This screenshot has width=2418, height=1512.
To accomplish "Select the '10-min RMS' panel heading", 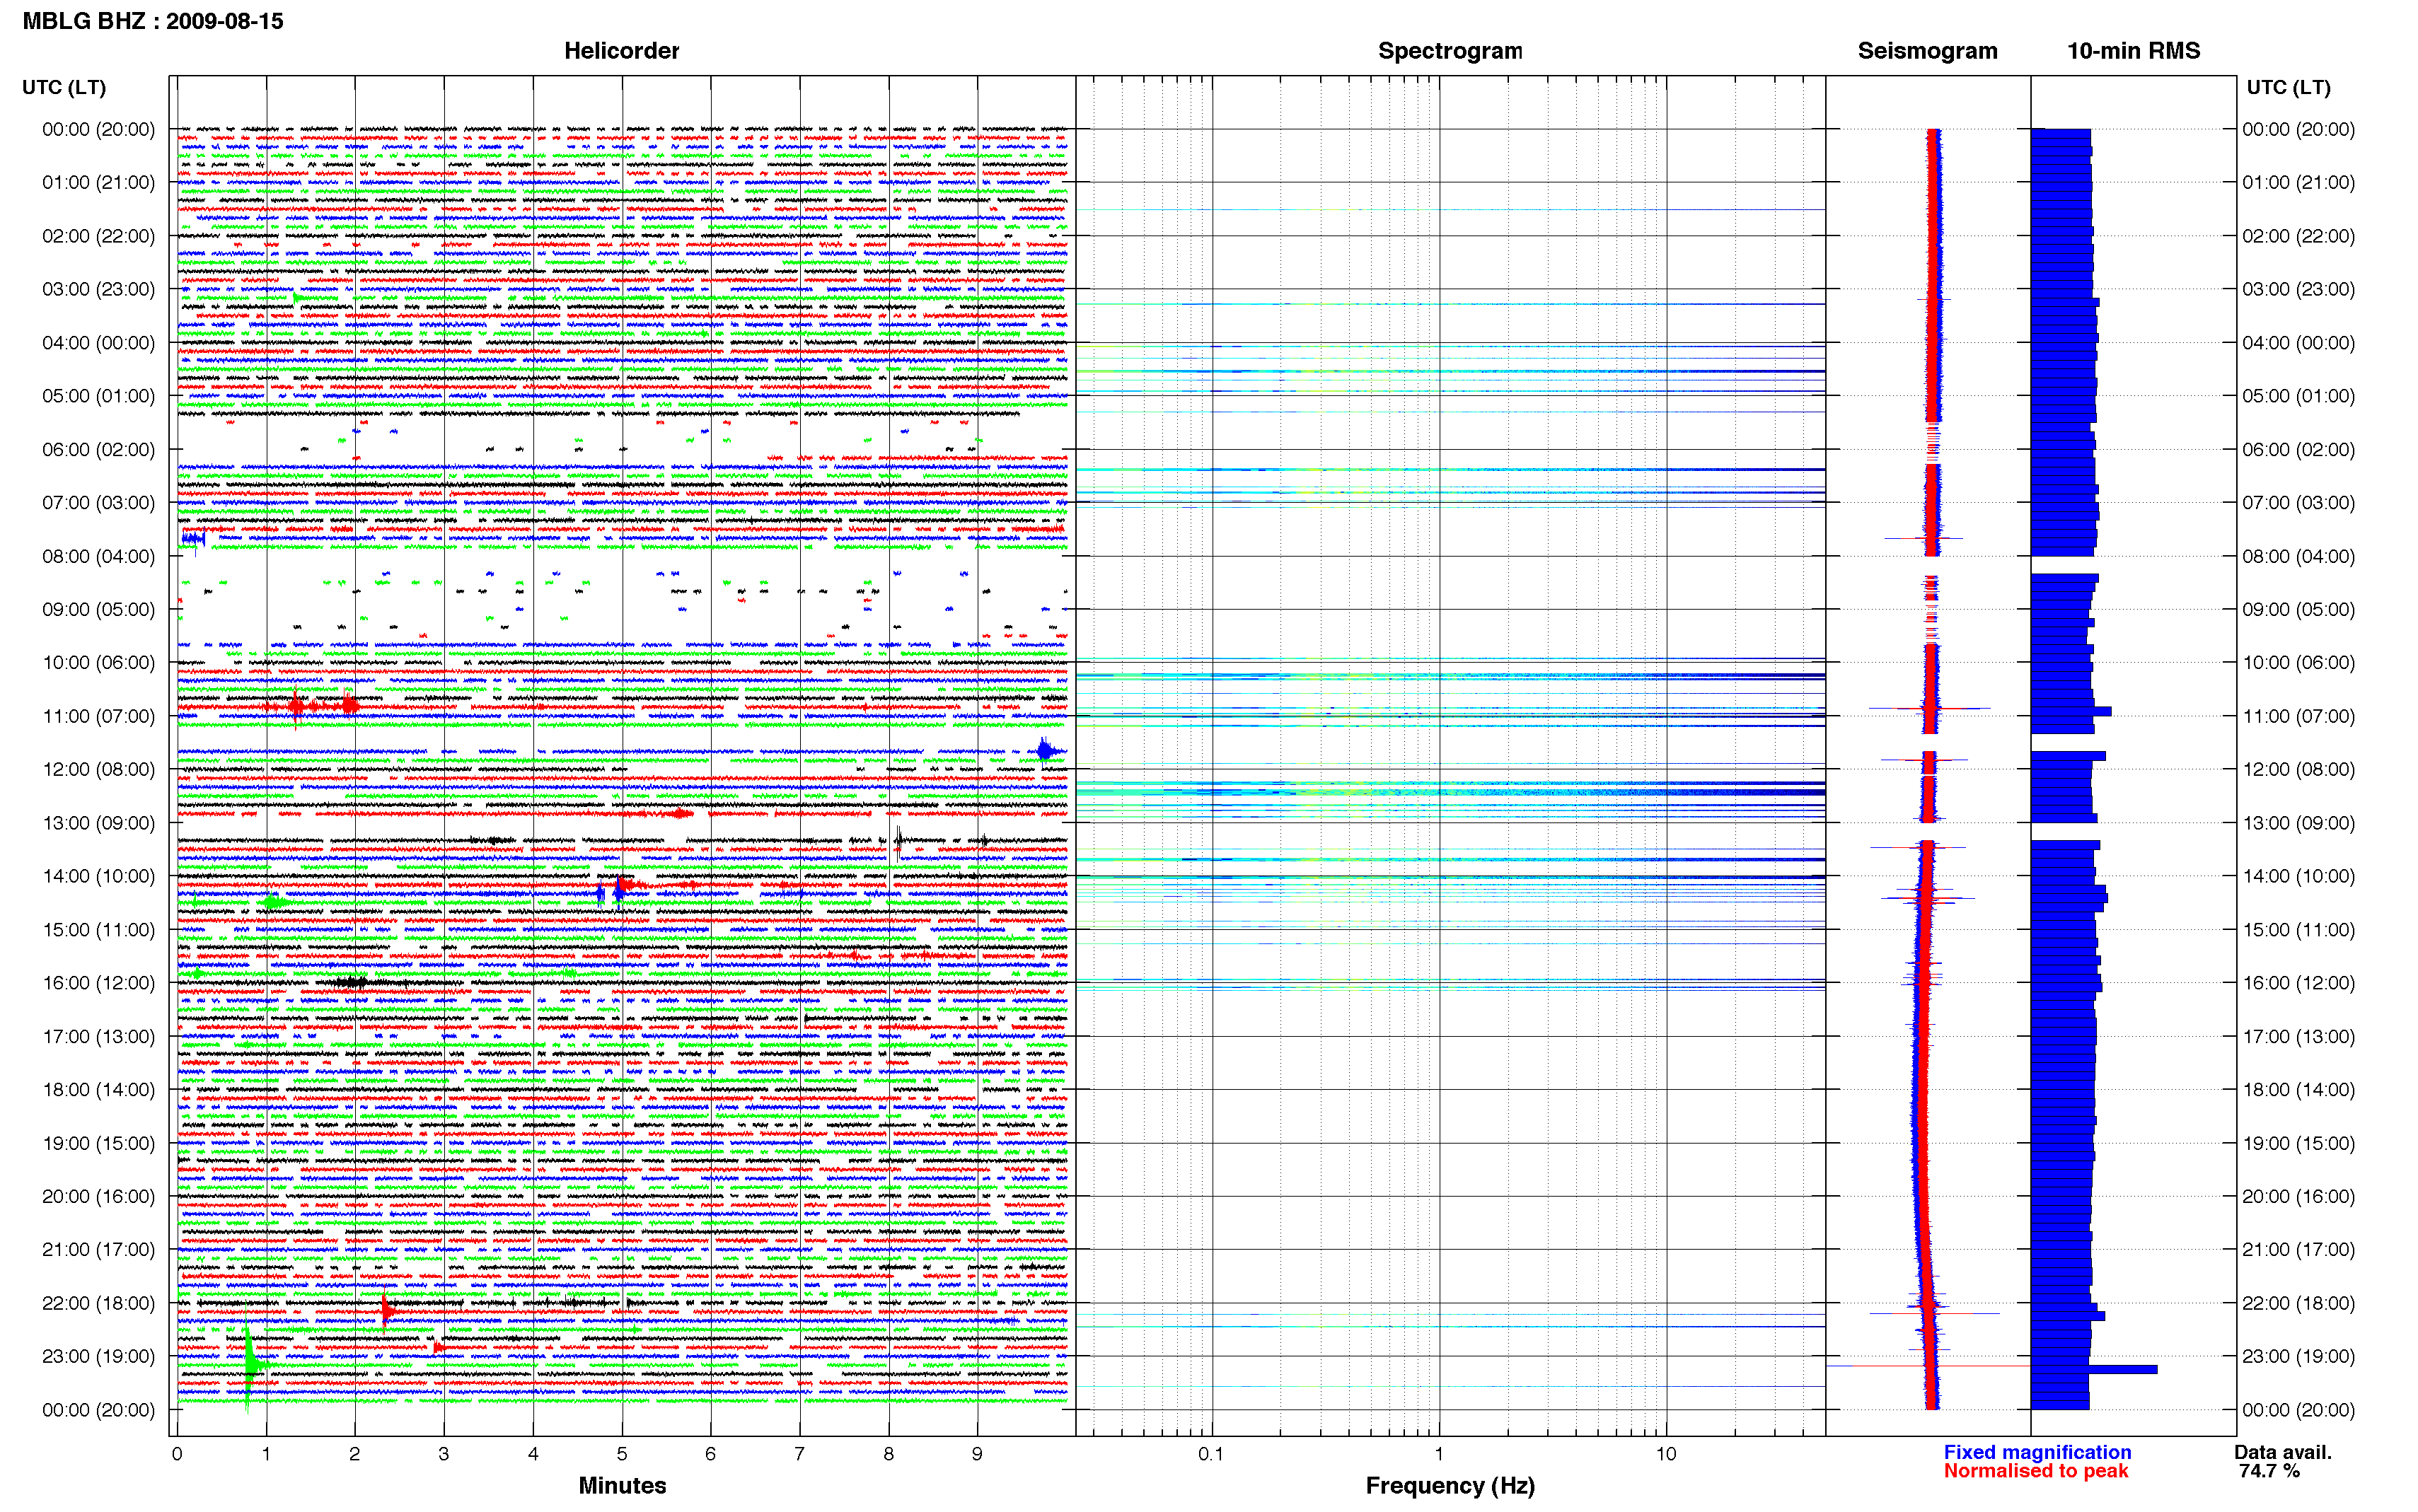I will (2133, 51).
